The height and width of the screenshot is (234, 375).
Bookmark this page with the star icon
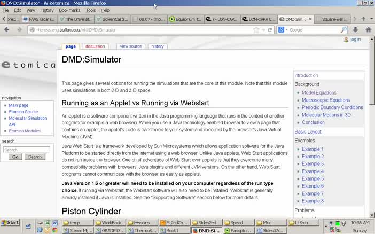point(256,30)
